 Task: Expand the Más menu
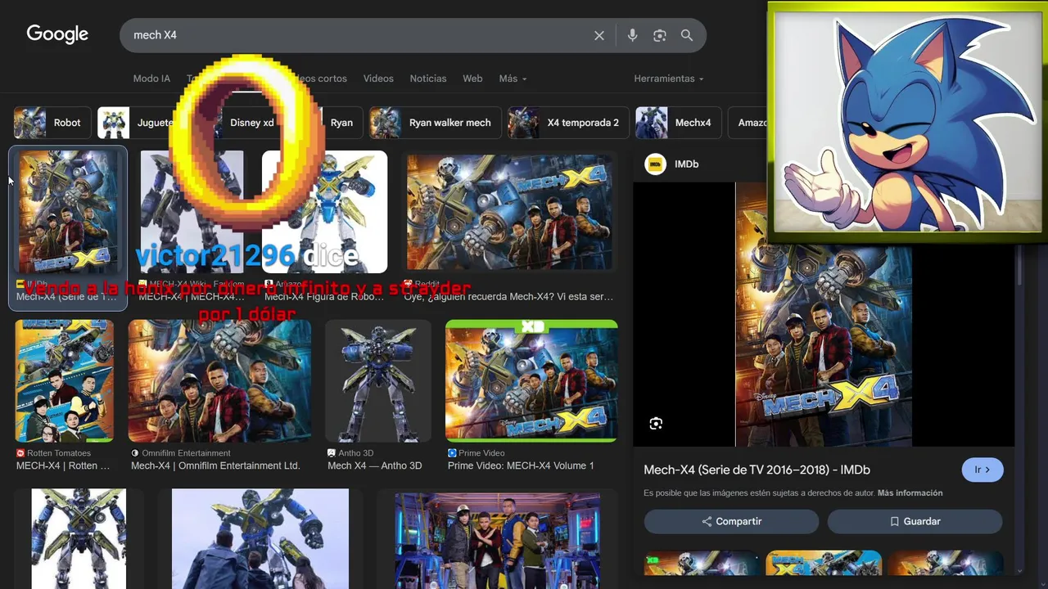pyautogui.click(x=513, y=79)
